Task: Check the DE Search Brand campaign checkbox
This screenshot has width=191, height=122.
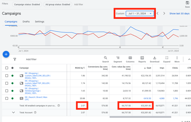Action: coord(7,98)
